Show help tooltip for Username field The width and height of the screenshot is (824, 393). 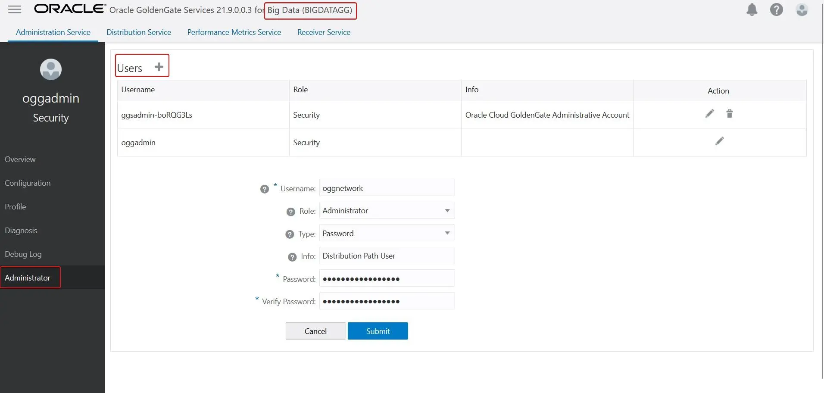pyautogui.click(x=265, y=189)
